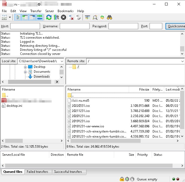Click the disconnect from server icon
185x182 pixels.
coord(71,18)
